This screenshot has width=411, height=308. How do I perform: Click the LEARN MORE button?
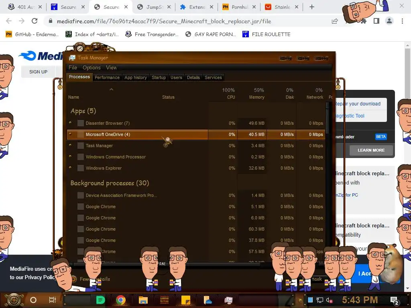tap(371, 150)
